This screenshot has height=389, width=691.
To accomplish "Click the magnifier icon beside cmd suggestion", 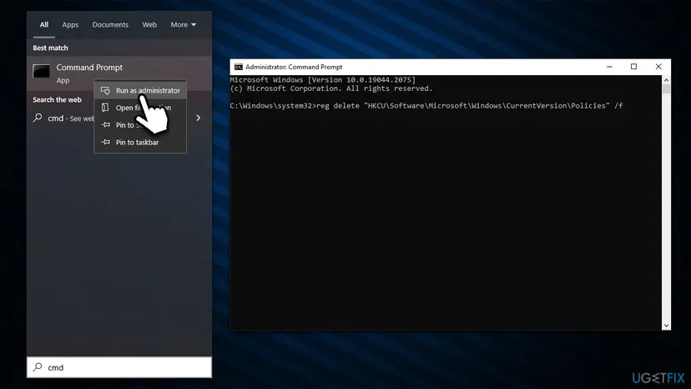I will tap(38, 118).
